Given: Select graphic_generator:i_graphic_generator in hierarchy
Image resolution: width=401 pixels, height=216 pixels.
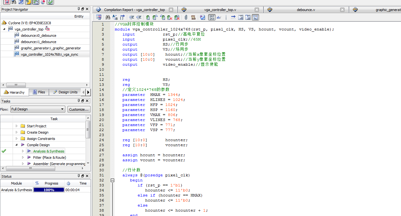Looking at the screenshot, I should click(x=51, y=48).
